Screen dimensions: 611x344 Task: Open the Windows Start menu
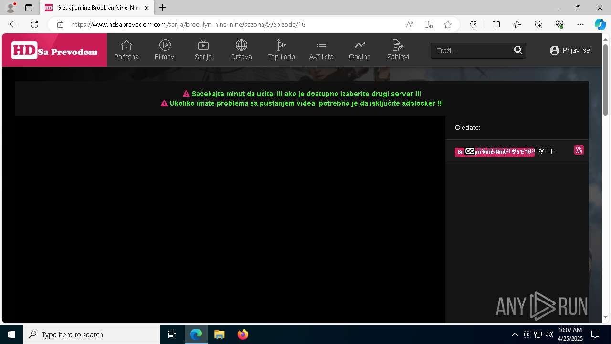tap(11, 334)
